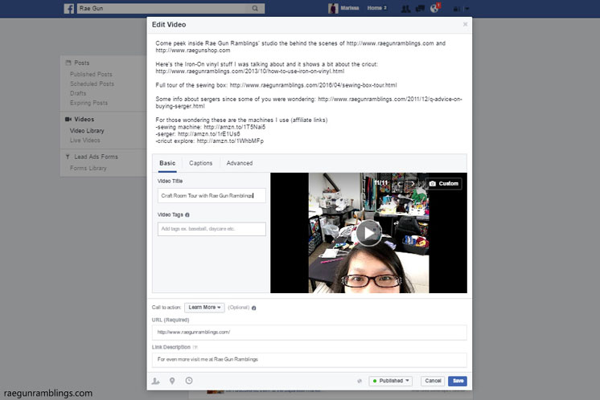Go to Marissa profile link
This screenshot has height=400, width=600.
click(x=350, y=8)
